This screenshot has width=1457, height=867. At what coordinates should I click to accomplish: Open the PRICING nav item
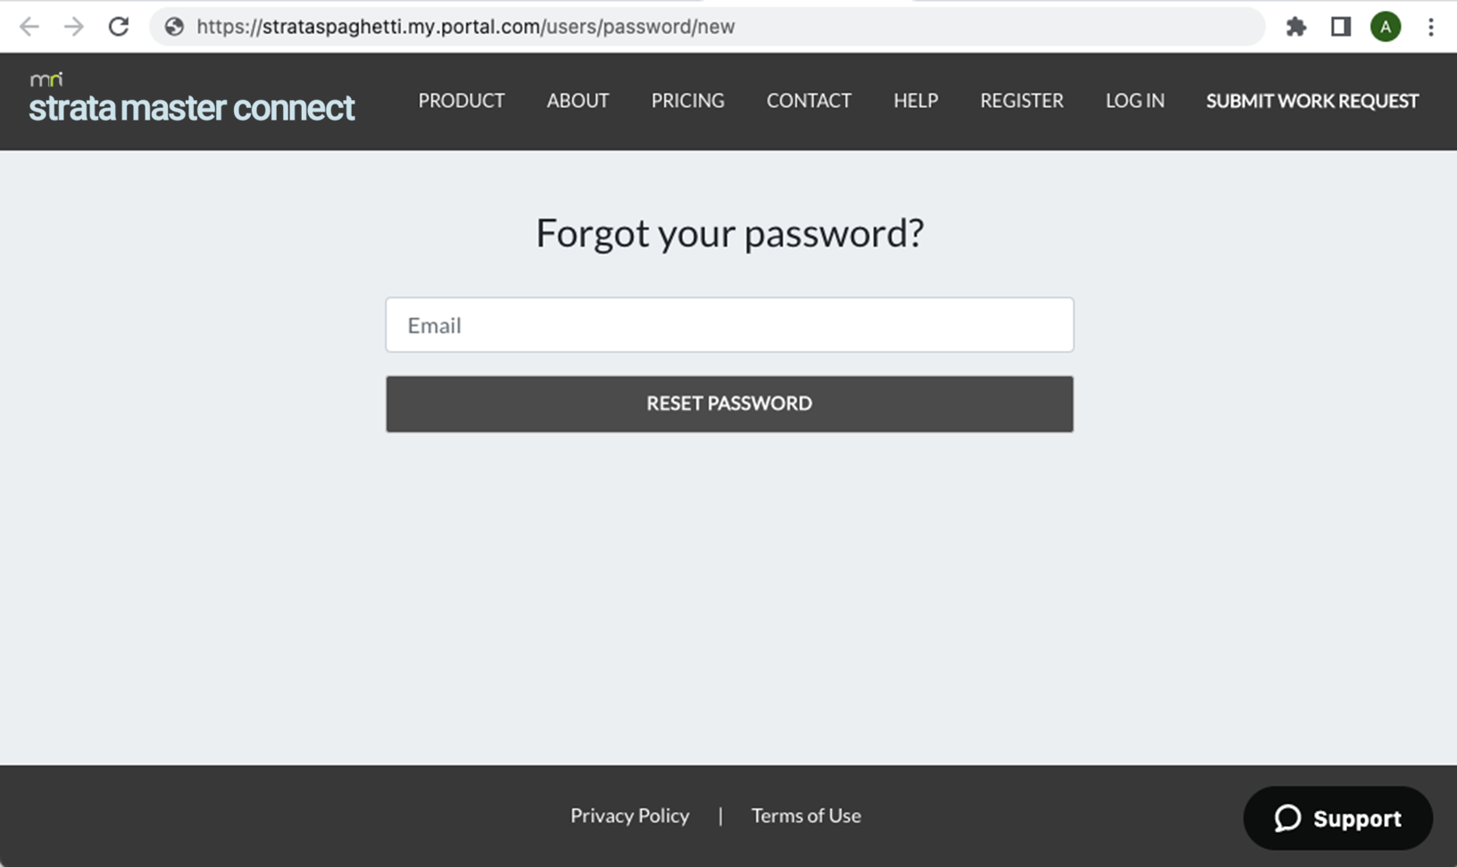coord(687,101)
